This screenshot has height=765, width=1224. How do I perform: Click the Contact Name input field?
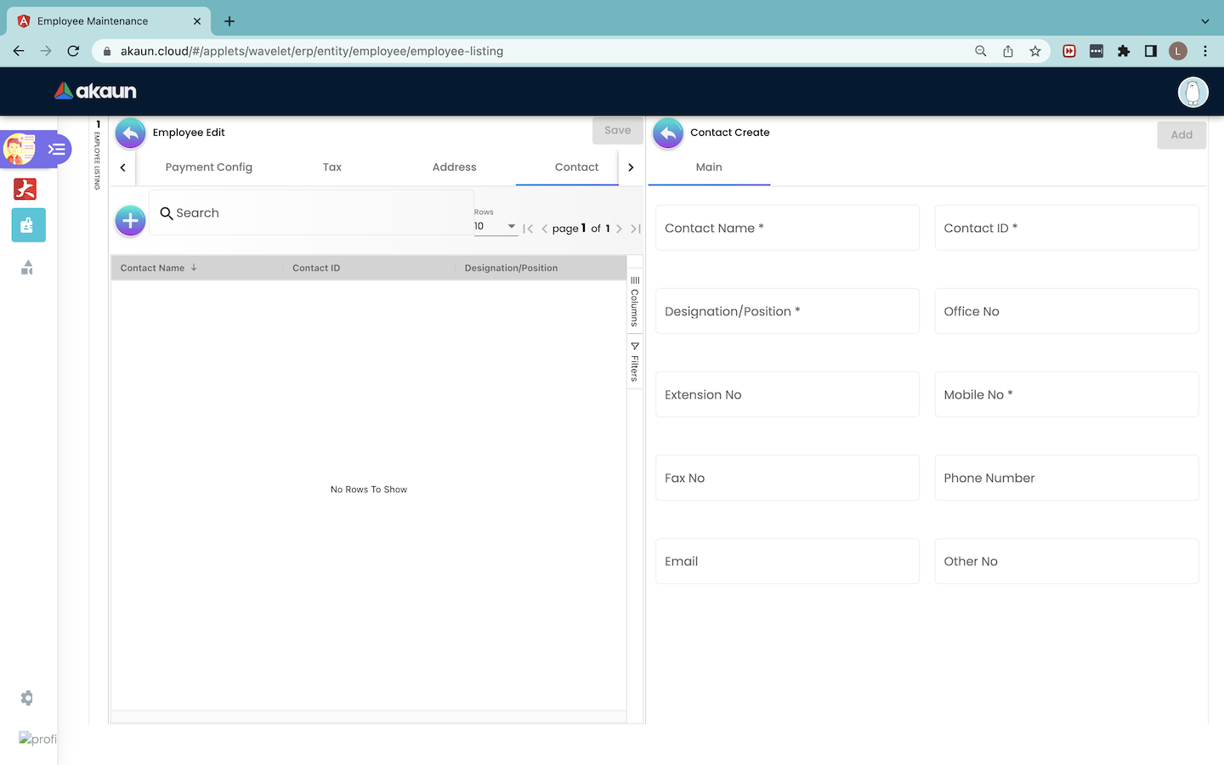(787, 228)
